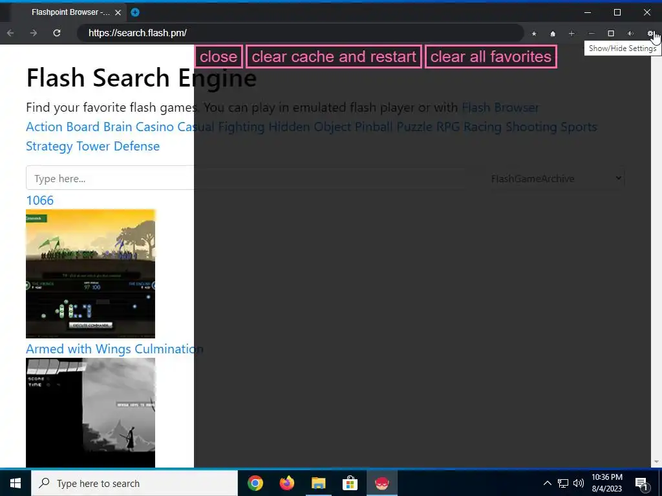The image size is (662, 496).
Task: Go back using the browser back arrow
Action: coord(10,33)
